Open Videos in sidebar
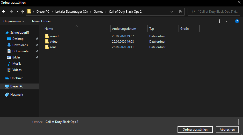Viewport: 243px width, 135px height. [x=17, y=70]
